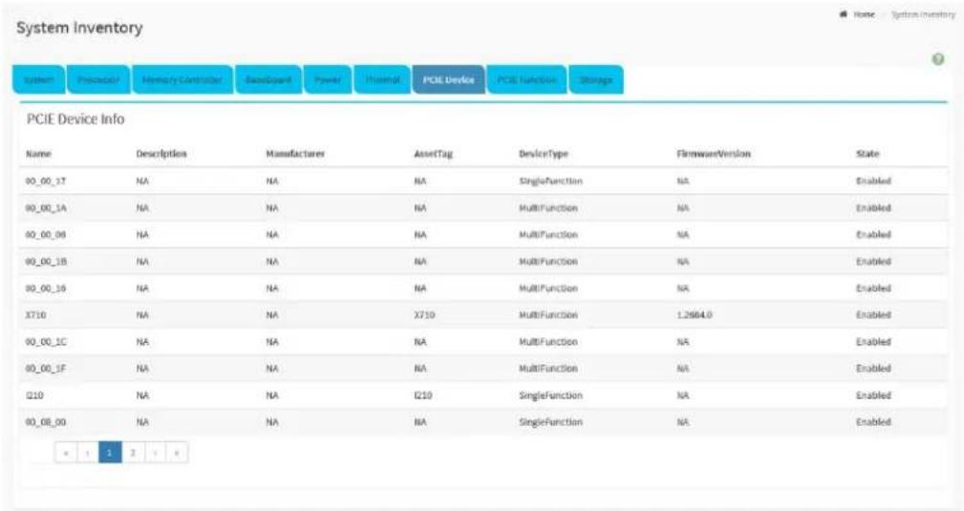Viewport: 964px width, 511px height.
Task: Click the System Inventory page title
Action: point(79,28)
